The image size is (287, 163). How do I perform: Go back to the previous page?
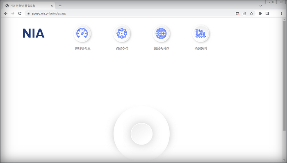pyautogui.click(x=6, y=13)
